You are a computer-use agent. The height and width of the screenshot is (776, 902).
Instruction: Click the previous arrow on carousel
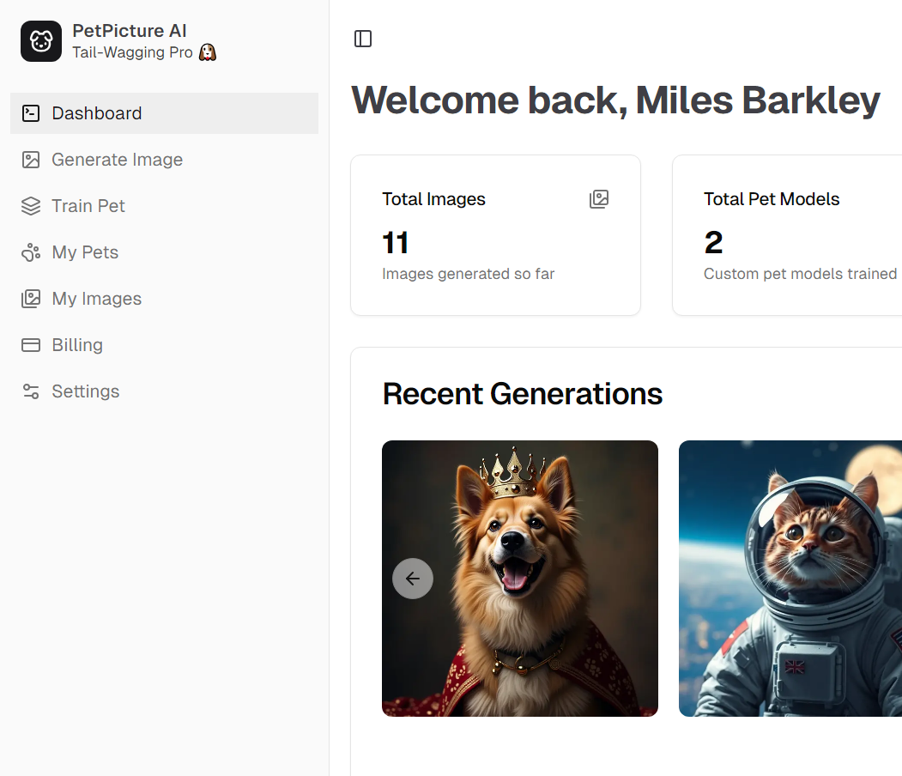413,578
